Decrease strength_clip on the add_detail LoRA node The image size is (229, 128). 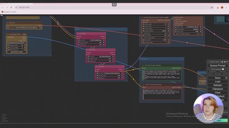(x=88, y=61)
